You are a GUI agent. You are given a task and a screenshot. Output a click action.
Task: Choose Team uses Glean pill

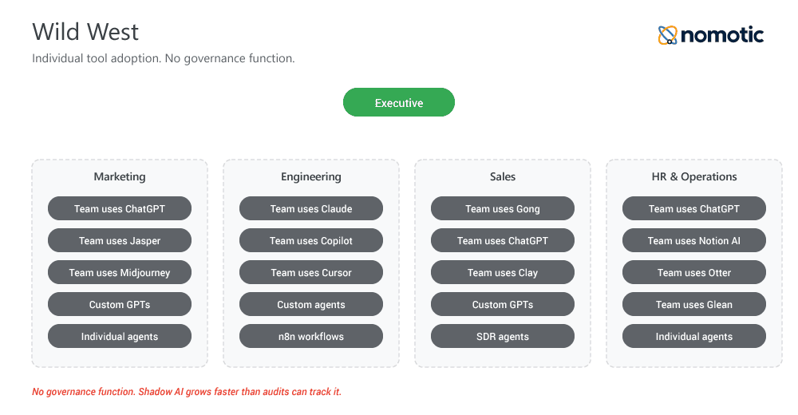(694, 304)
